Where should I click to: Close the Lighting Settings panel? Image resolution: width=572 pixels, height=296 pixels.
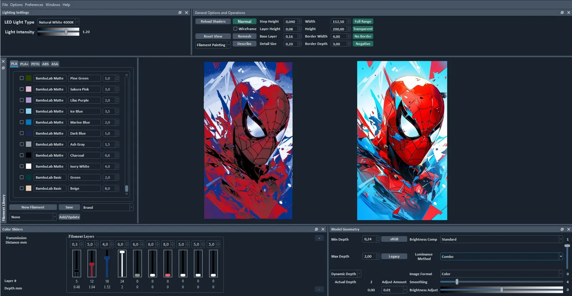tap(186, 13)
